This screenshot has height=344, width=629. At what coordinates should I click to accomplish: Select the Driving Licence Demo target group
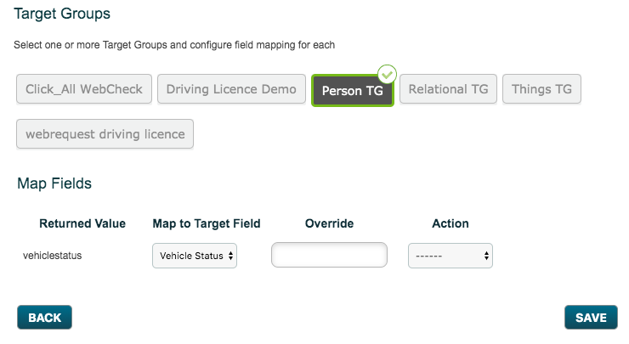(231, 89)
